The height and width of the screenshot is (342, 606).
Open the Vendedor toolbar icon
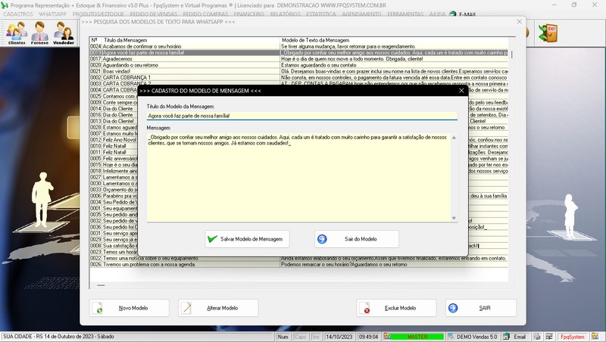64,33
